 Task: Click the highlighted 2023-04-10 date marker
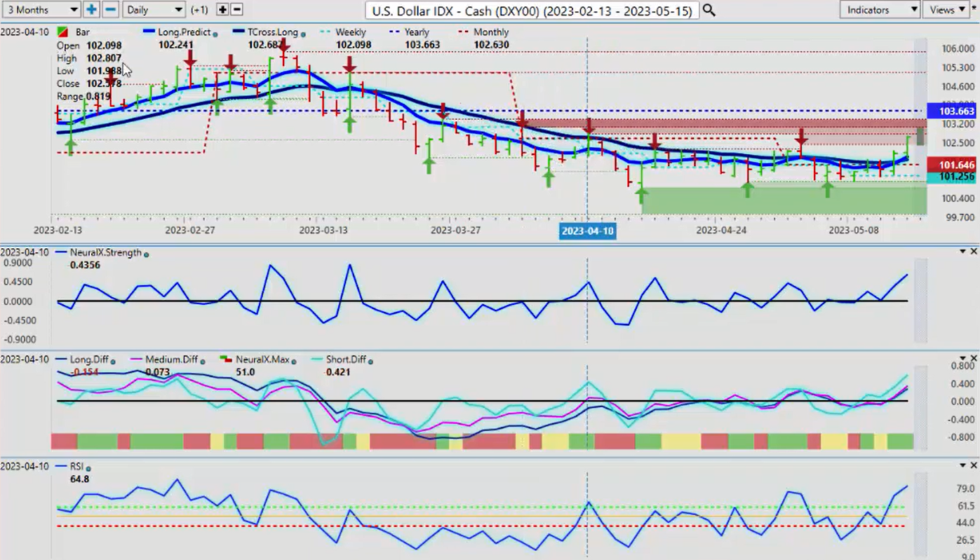tap(587, 231)
